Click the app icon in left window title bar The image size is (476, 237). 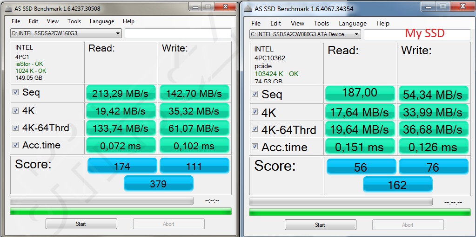click(9, 8)
